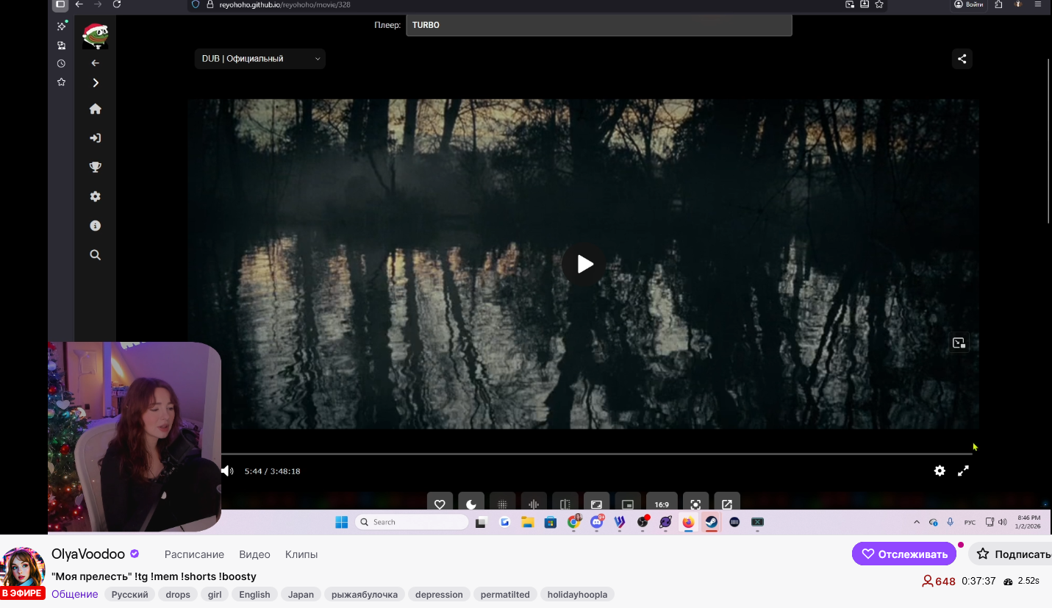Click the Отслеживать follow button
The height and width of the screenshot is (608, 1052).
click(x=904, y=554)
